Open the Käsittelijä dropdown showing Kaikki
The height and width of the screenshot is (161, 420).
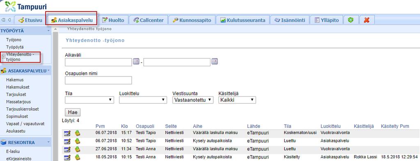click(x=237, y=100)
